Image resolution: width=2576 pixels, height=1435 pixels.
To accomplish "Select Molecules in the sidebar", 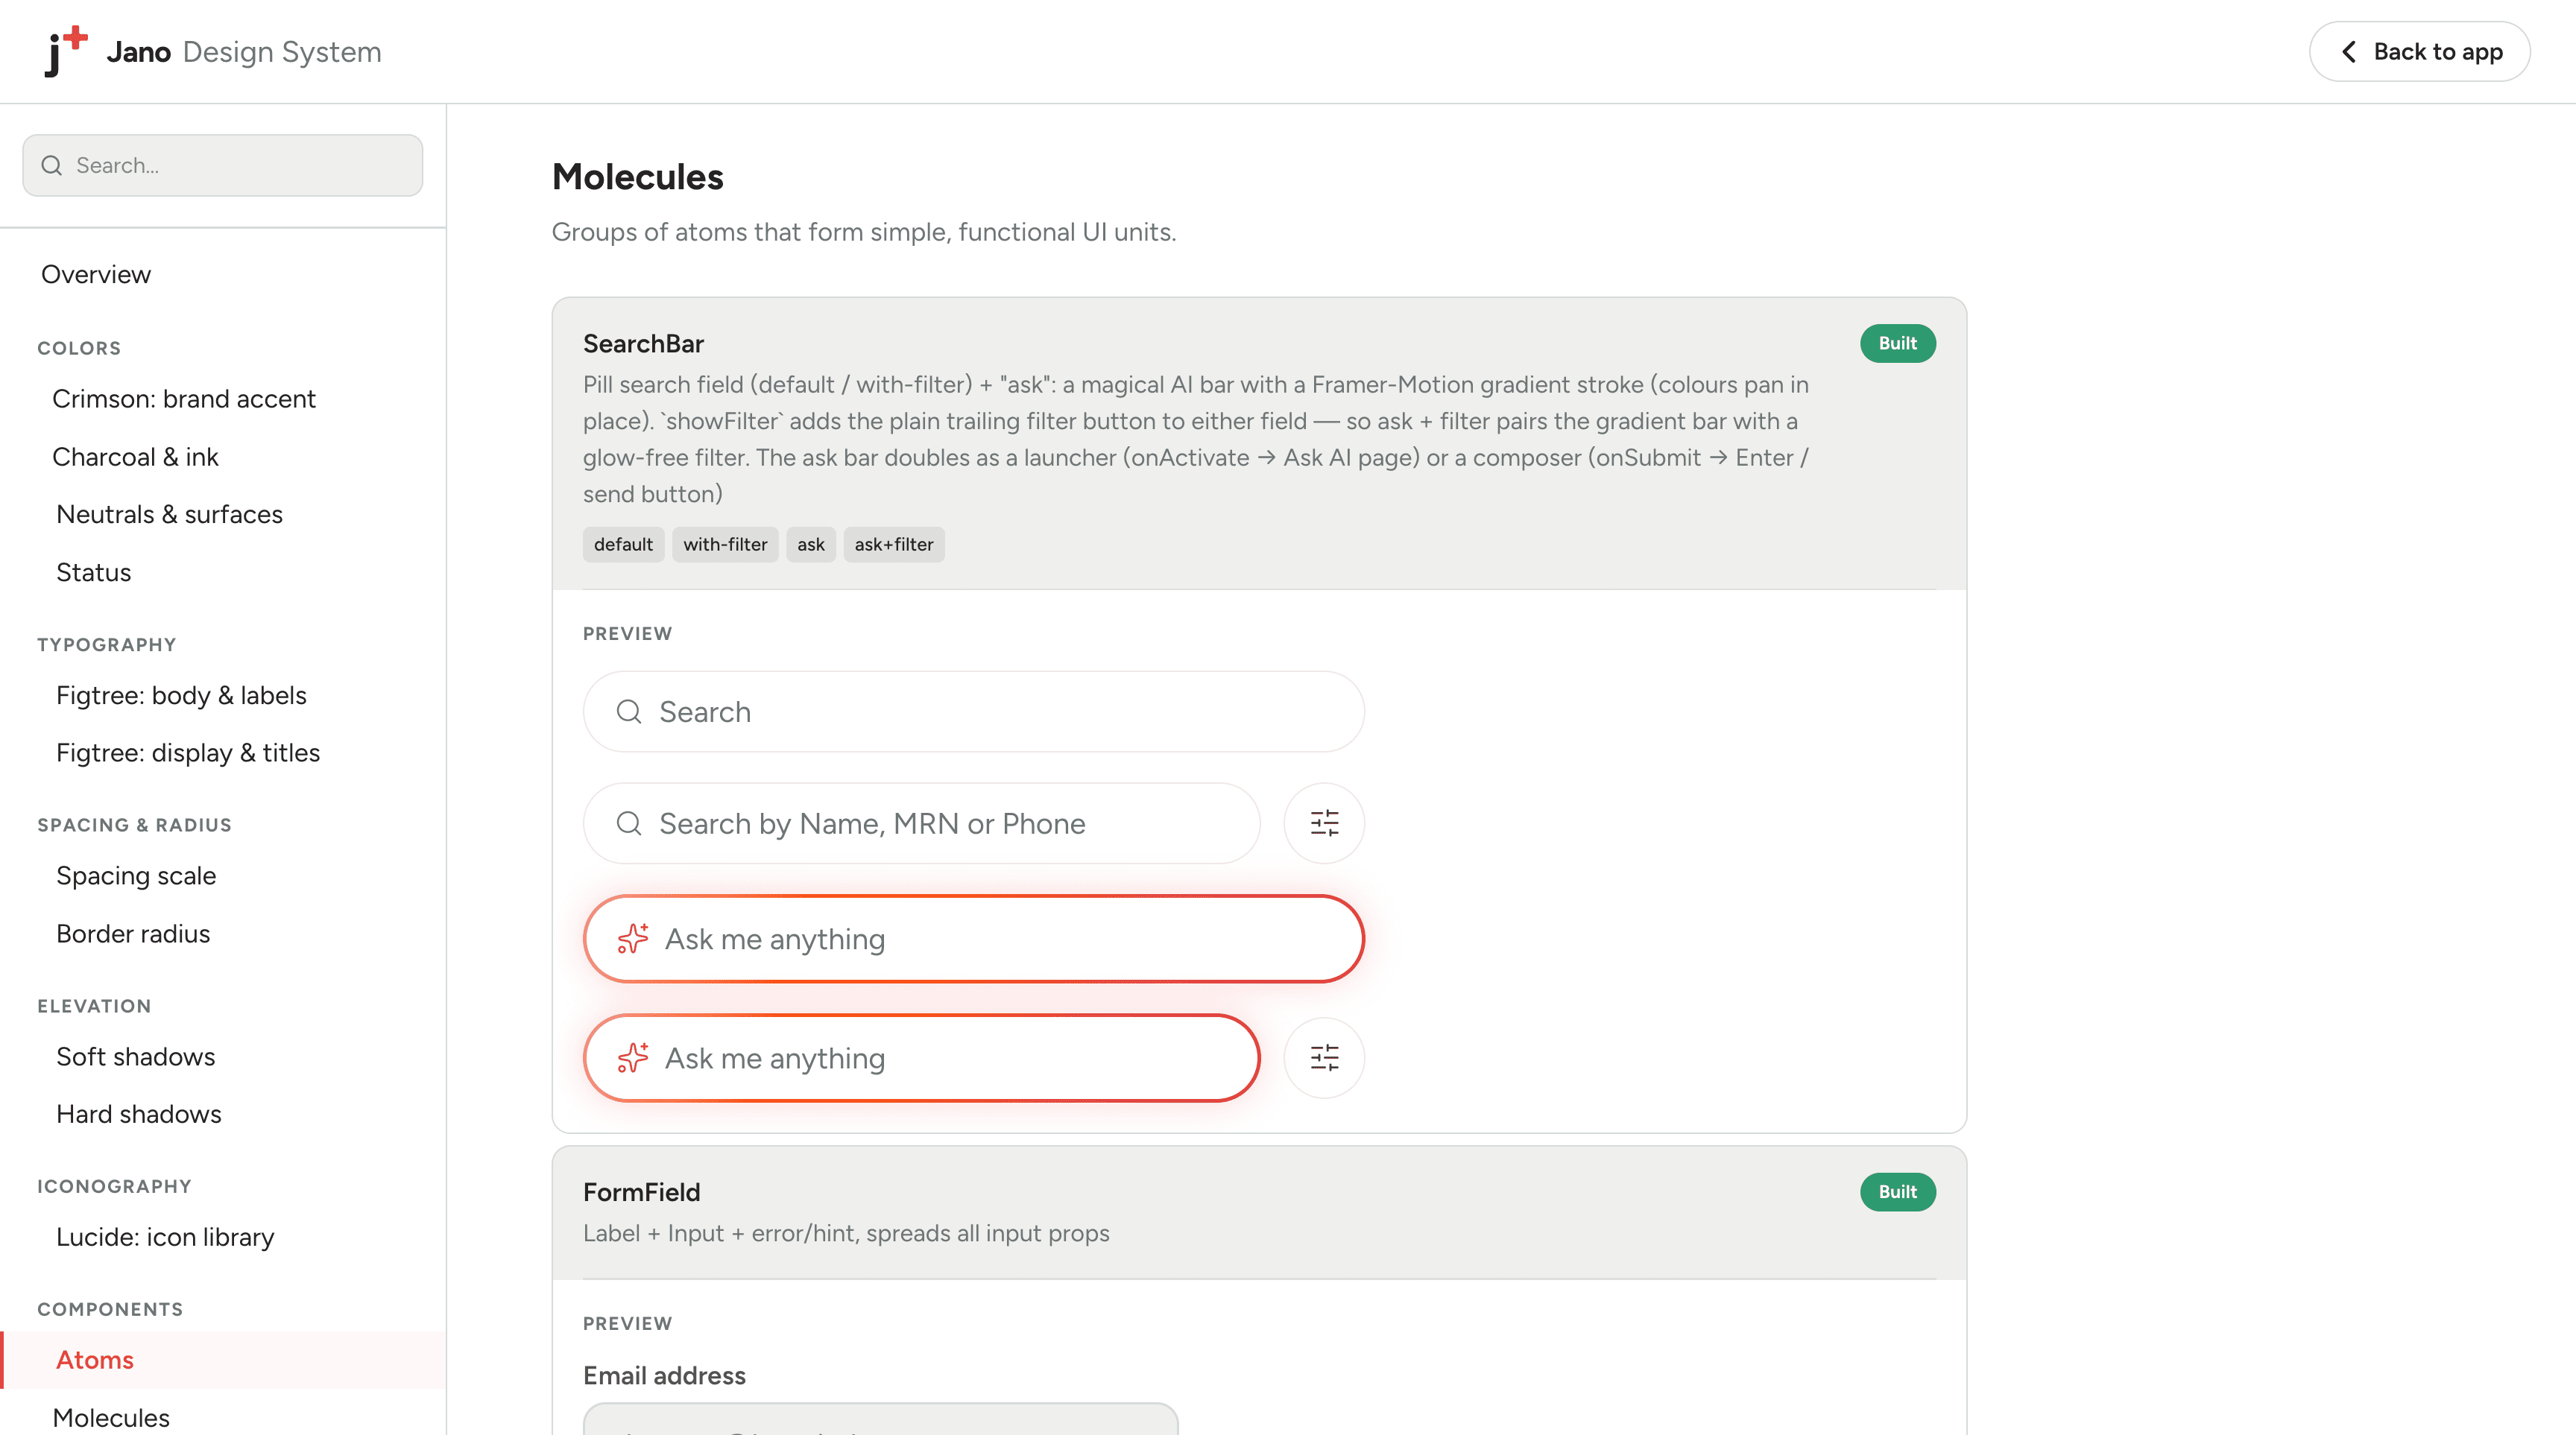I will 111,1417.
